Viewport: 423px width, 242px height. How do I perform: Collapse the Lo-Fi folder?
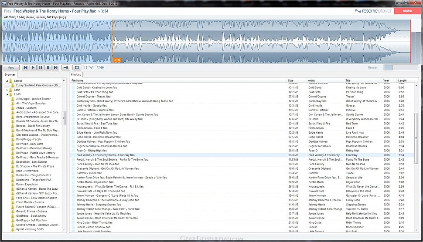pyautogui.click(x=7, y=94)
